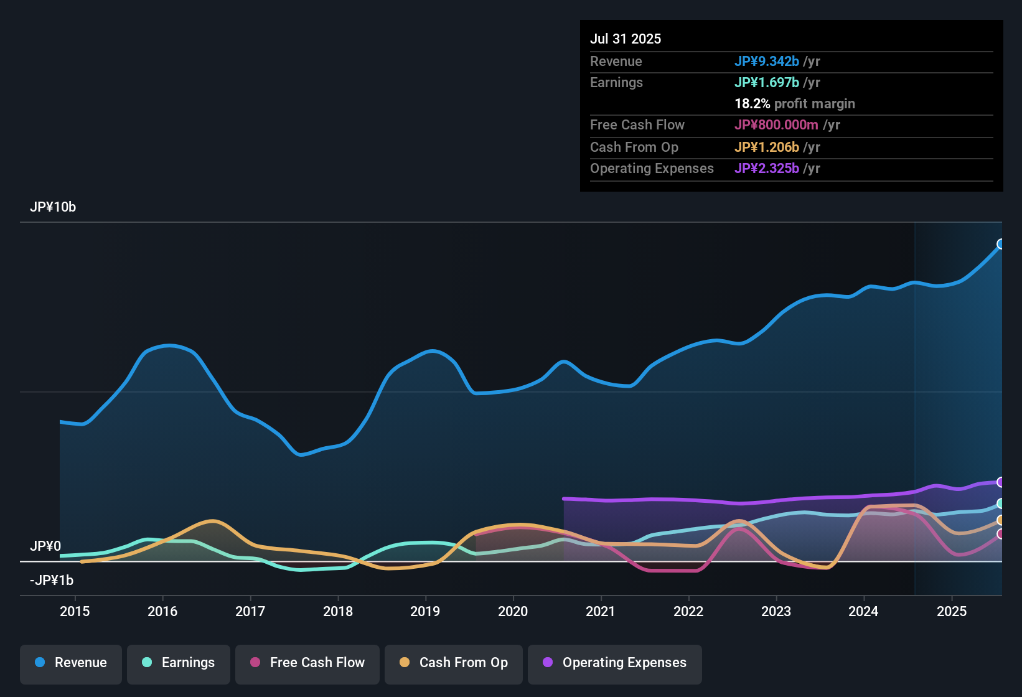
Task: Click the 2019 x-axis year label
Action: 425,612
